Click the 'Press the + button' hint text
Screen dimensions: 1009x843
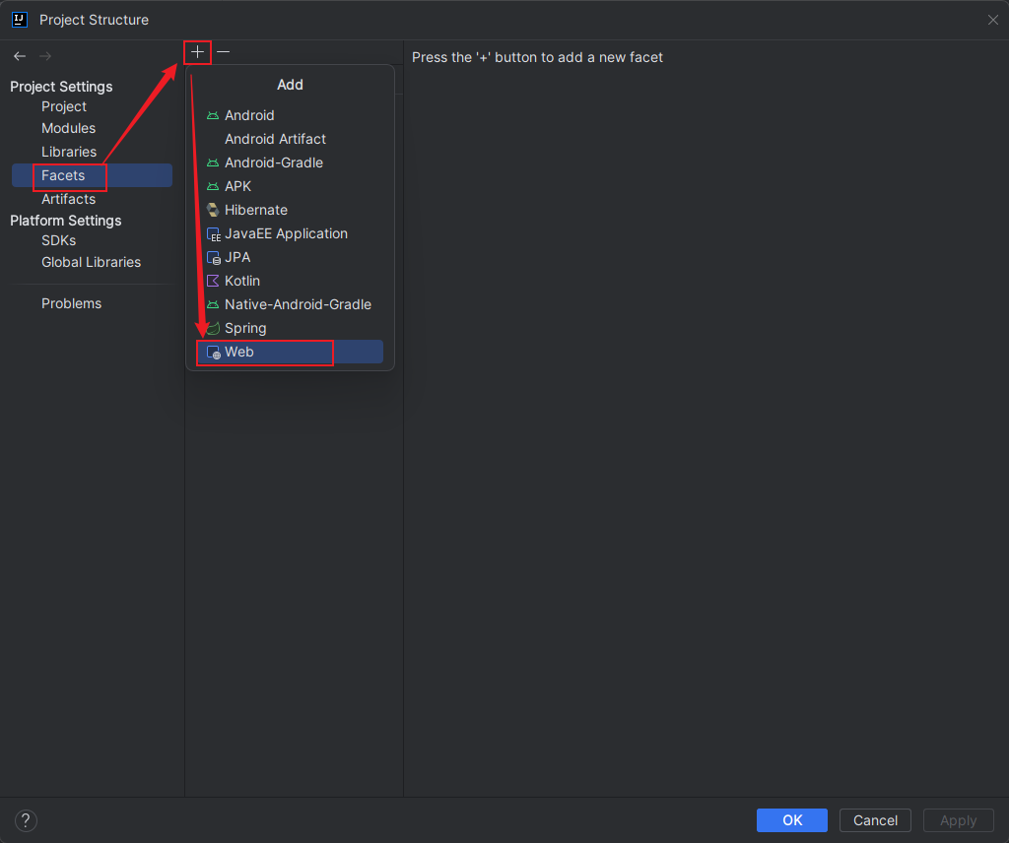pyautogui.click(x=537, y=57)
